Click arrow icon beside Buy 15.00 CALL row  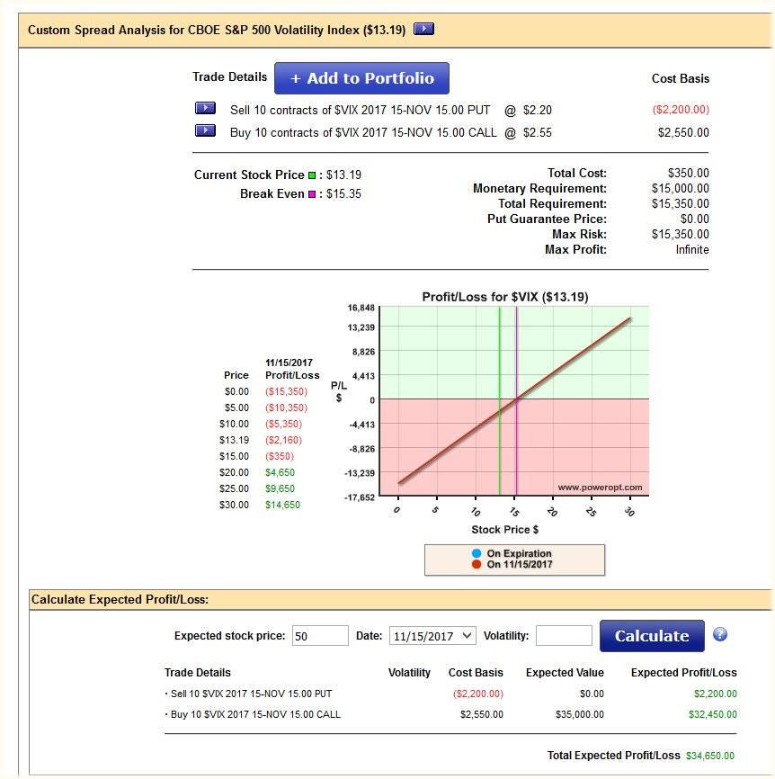point(205,130)
